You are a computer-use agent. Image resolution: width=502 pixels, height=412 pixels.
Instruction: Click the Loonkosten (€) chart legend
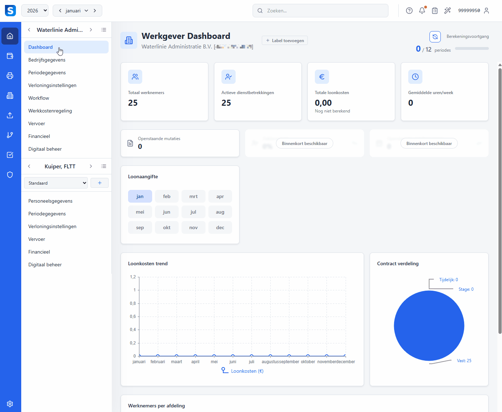click(x=243, y=371)
